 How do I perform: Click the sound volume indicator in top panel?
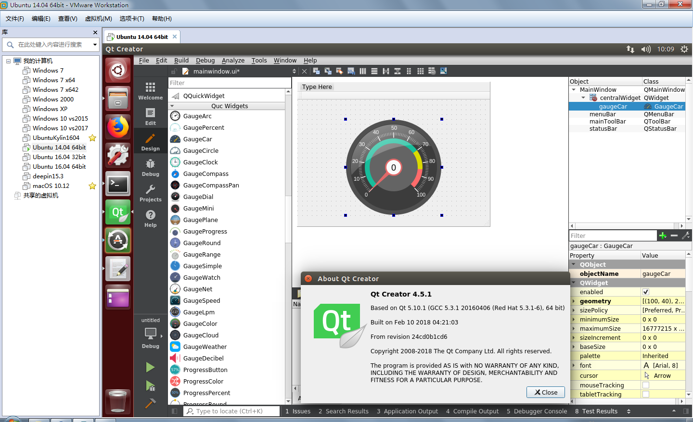[x=646, y=49]
